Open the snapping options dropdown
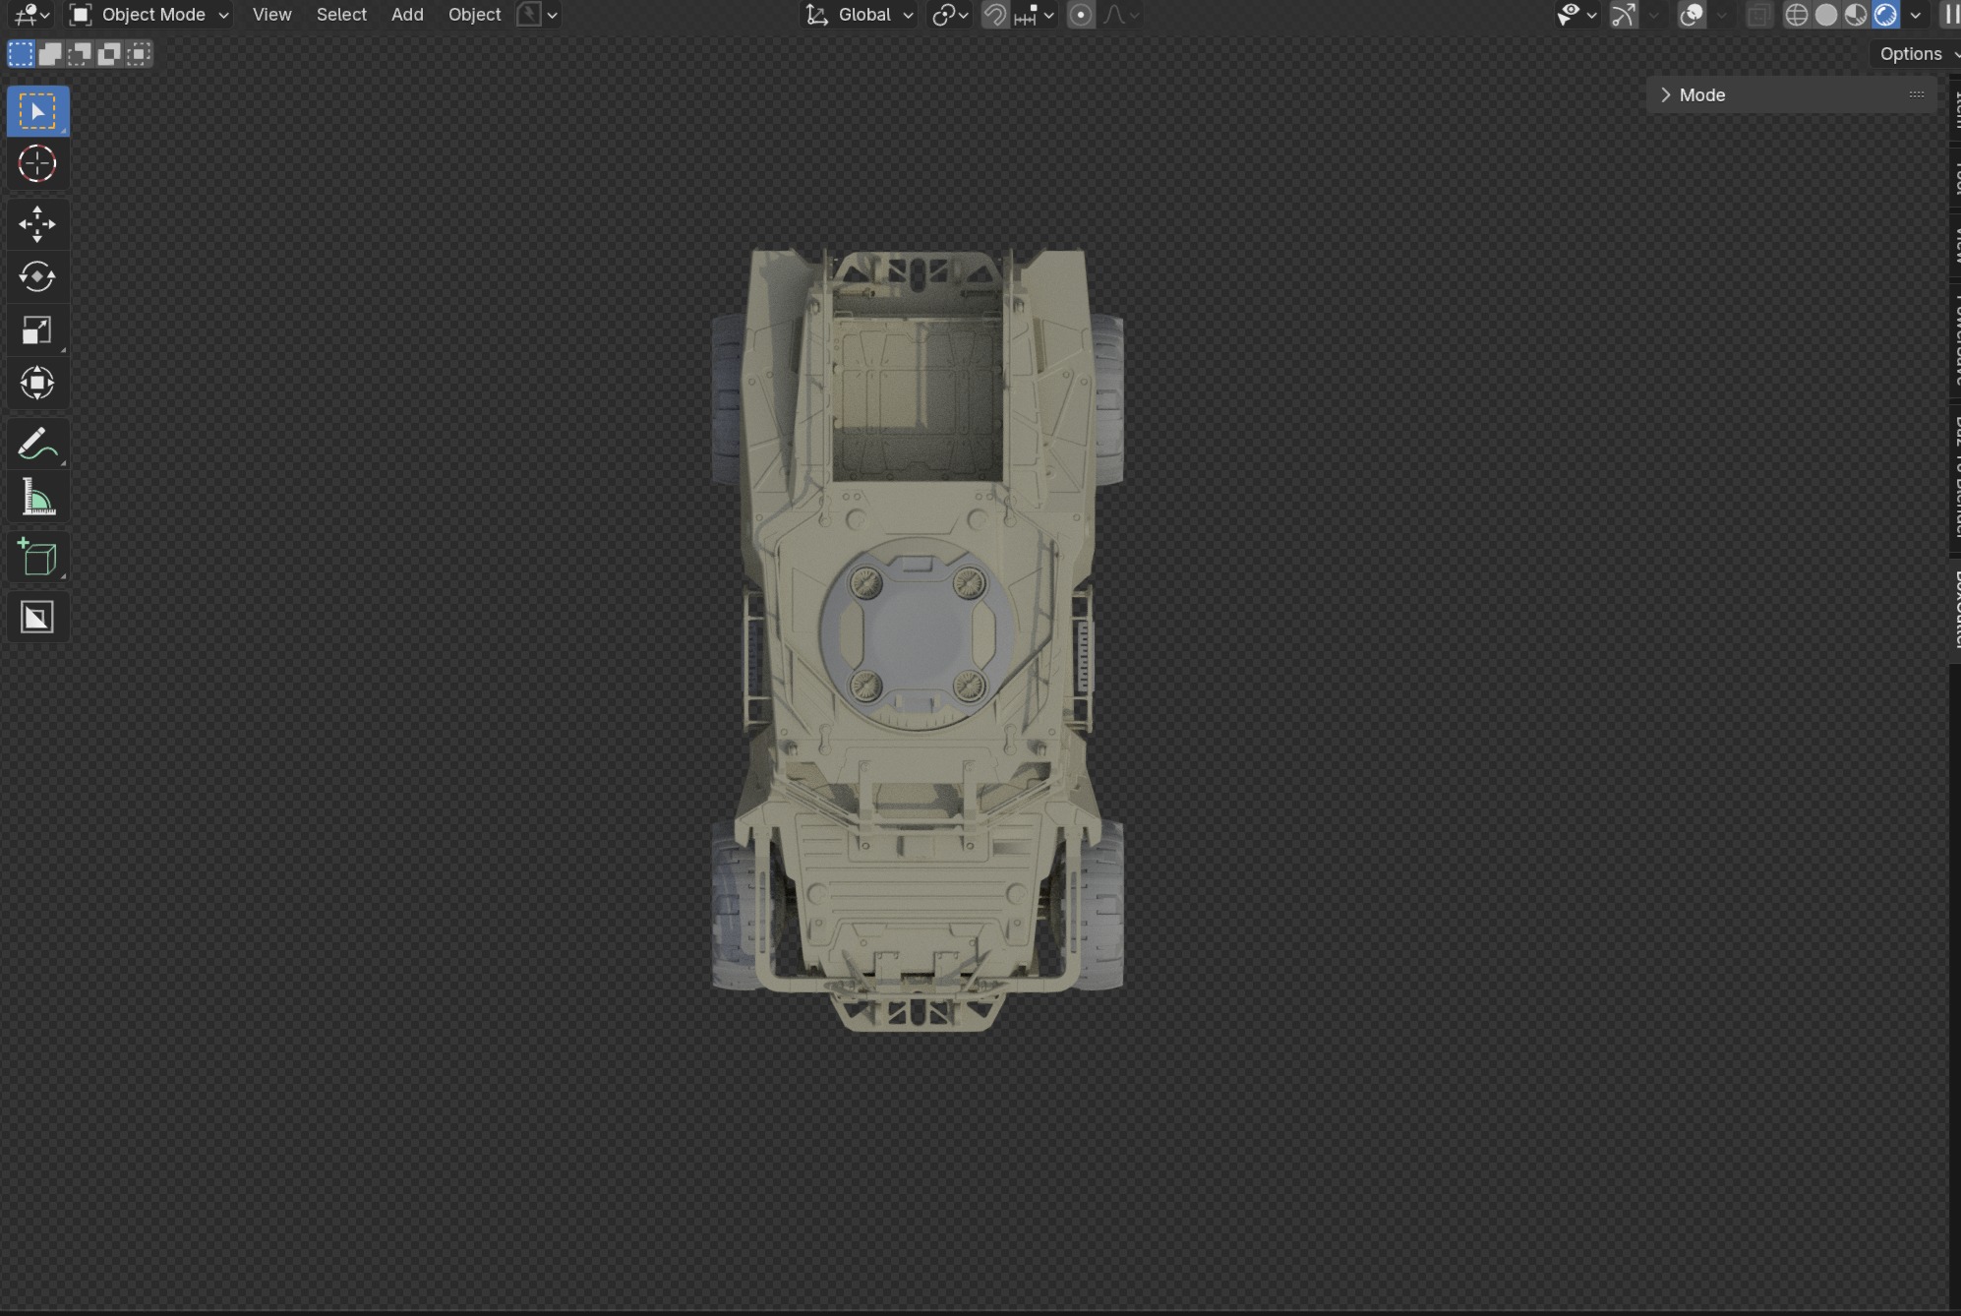This screenshot has height=1316, width=1961. coord(1035,15)
